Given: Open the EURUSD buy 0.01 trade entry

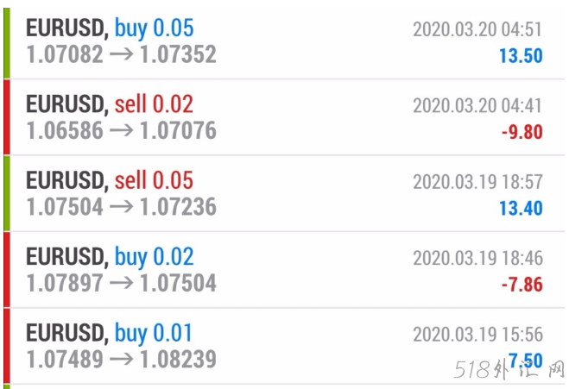Looking at the screenshot, I should click(x=110, y=332).
